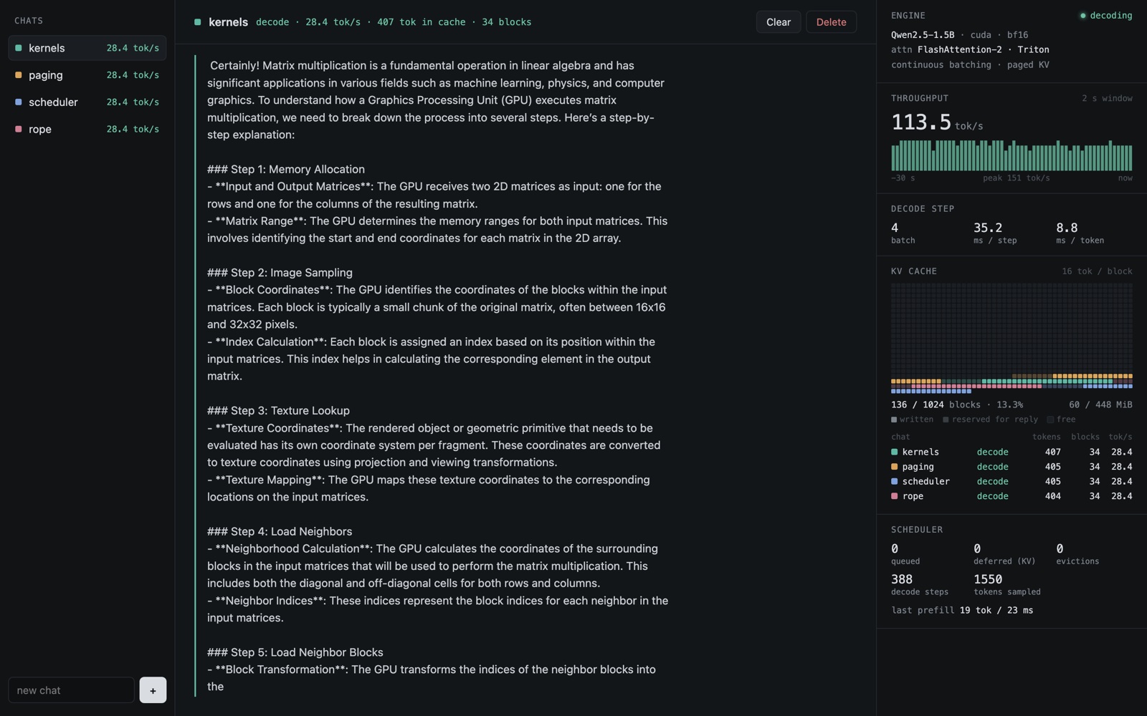Focus the new chat input field

71,690
